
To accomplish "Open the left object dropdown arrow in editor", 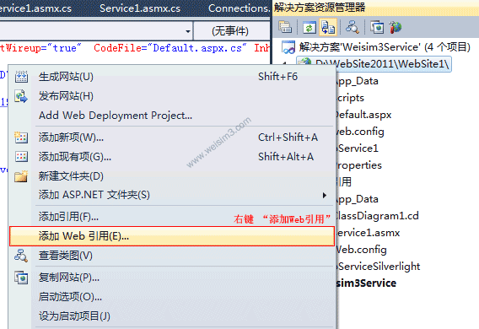I will pyautogui.click(x=188, y=31).
